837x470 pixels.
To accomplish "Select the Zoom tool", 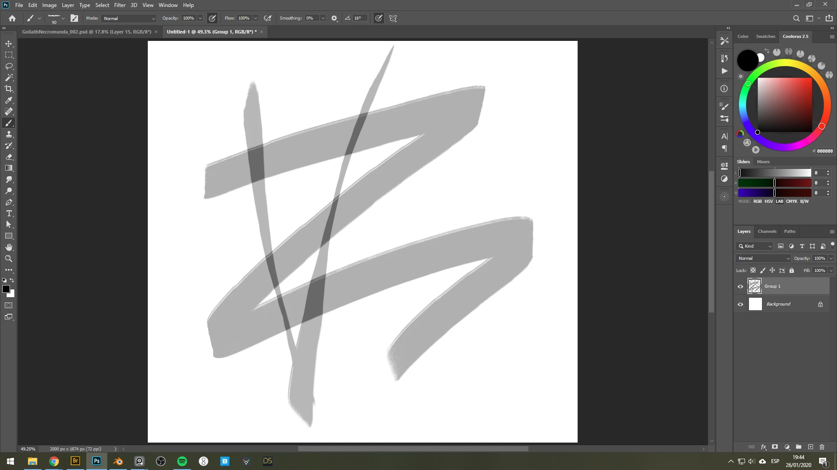I will click(9, 258).
